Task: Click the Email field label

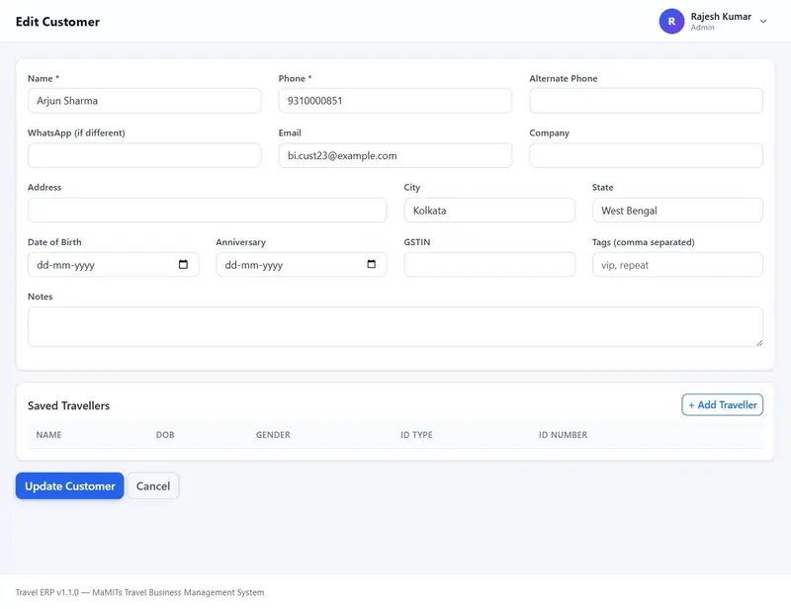Action: (x=290, y=133)
